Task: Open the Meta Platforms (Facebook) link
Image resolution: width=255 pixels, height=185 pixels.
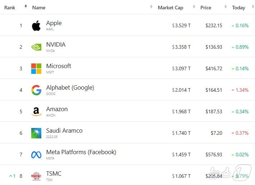Action: point(81,152)
